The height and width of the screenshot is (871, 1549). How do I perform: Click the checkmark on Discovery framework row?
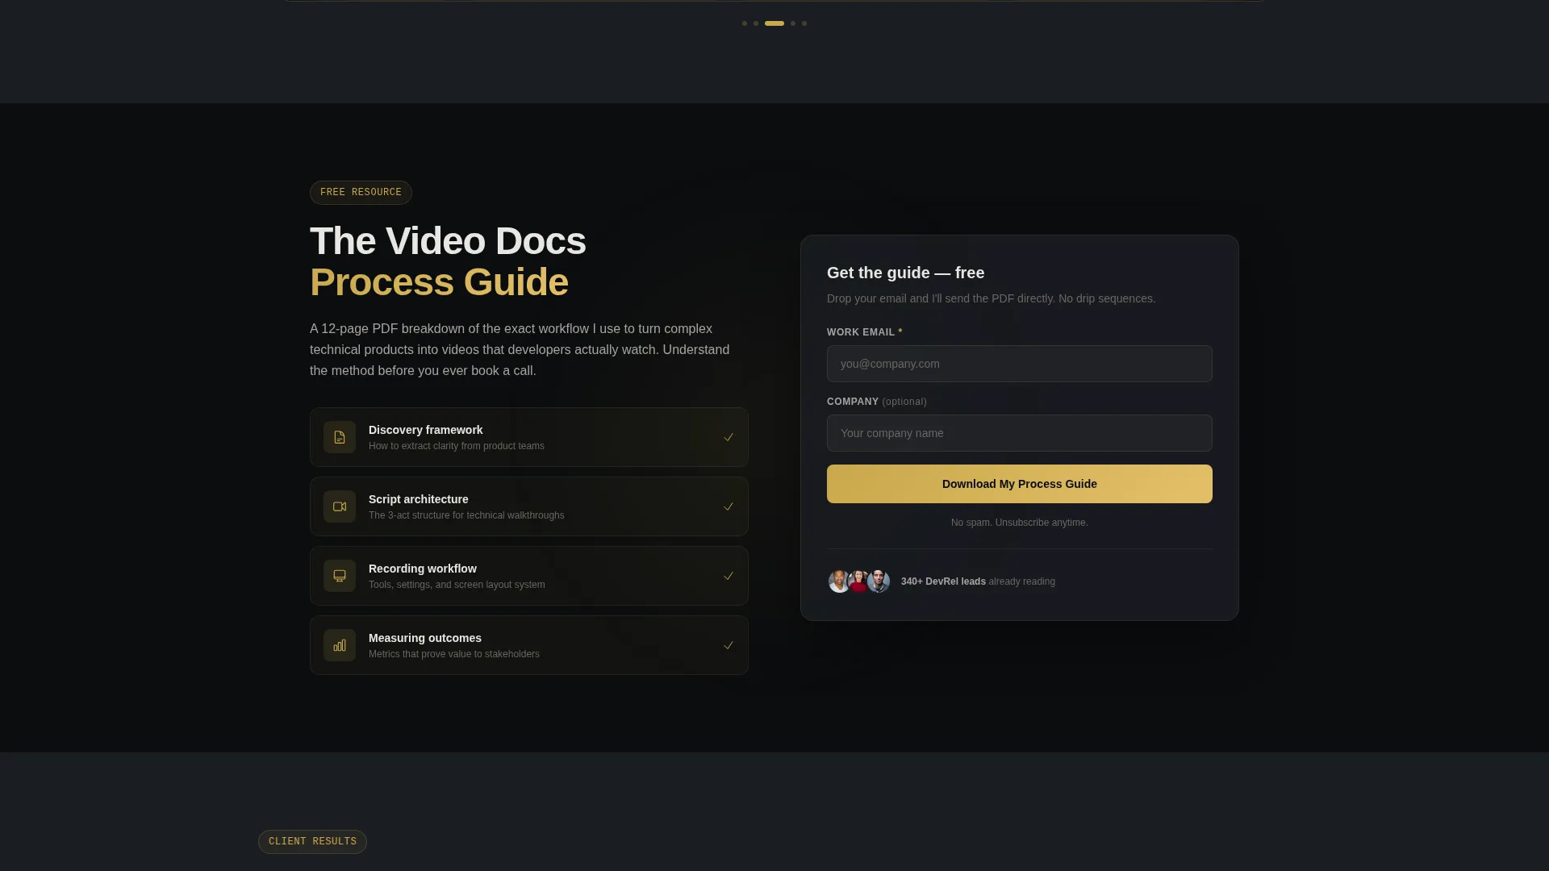point(729,437)
